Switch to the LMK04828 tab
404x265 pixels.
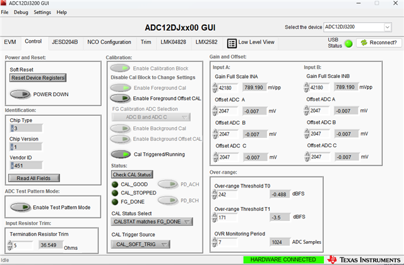tap(174, 42)
